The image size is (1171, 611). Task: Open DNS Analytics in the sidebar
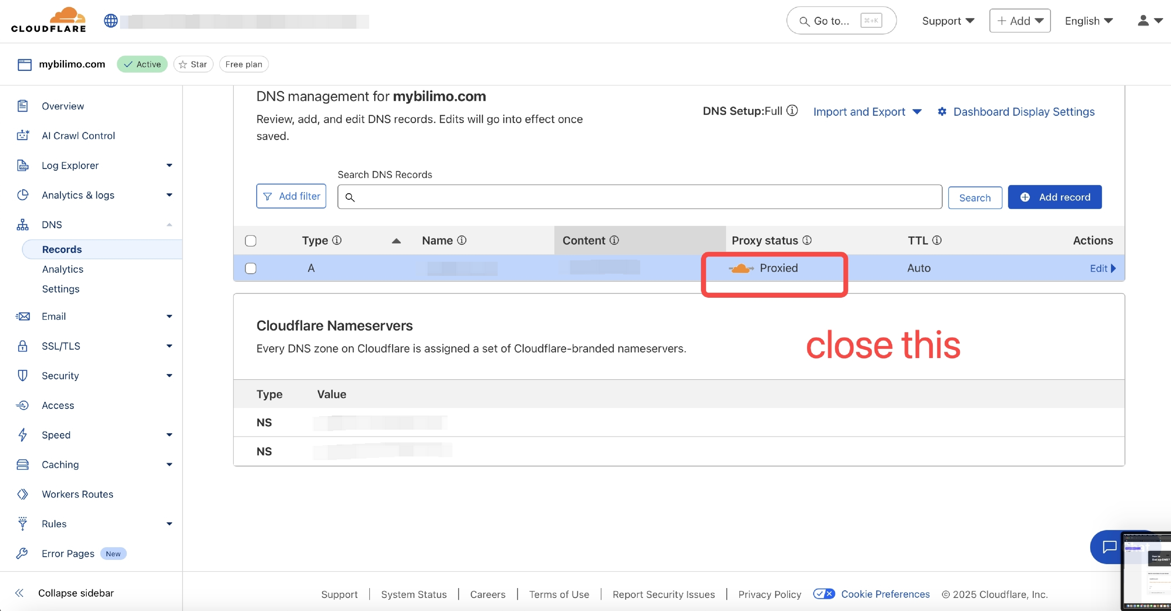click(63, 269)
